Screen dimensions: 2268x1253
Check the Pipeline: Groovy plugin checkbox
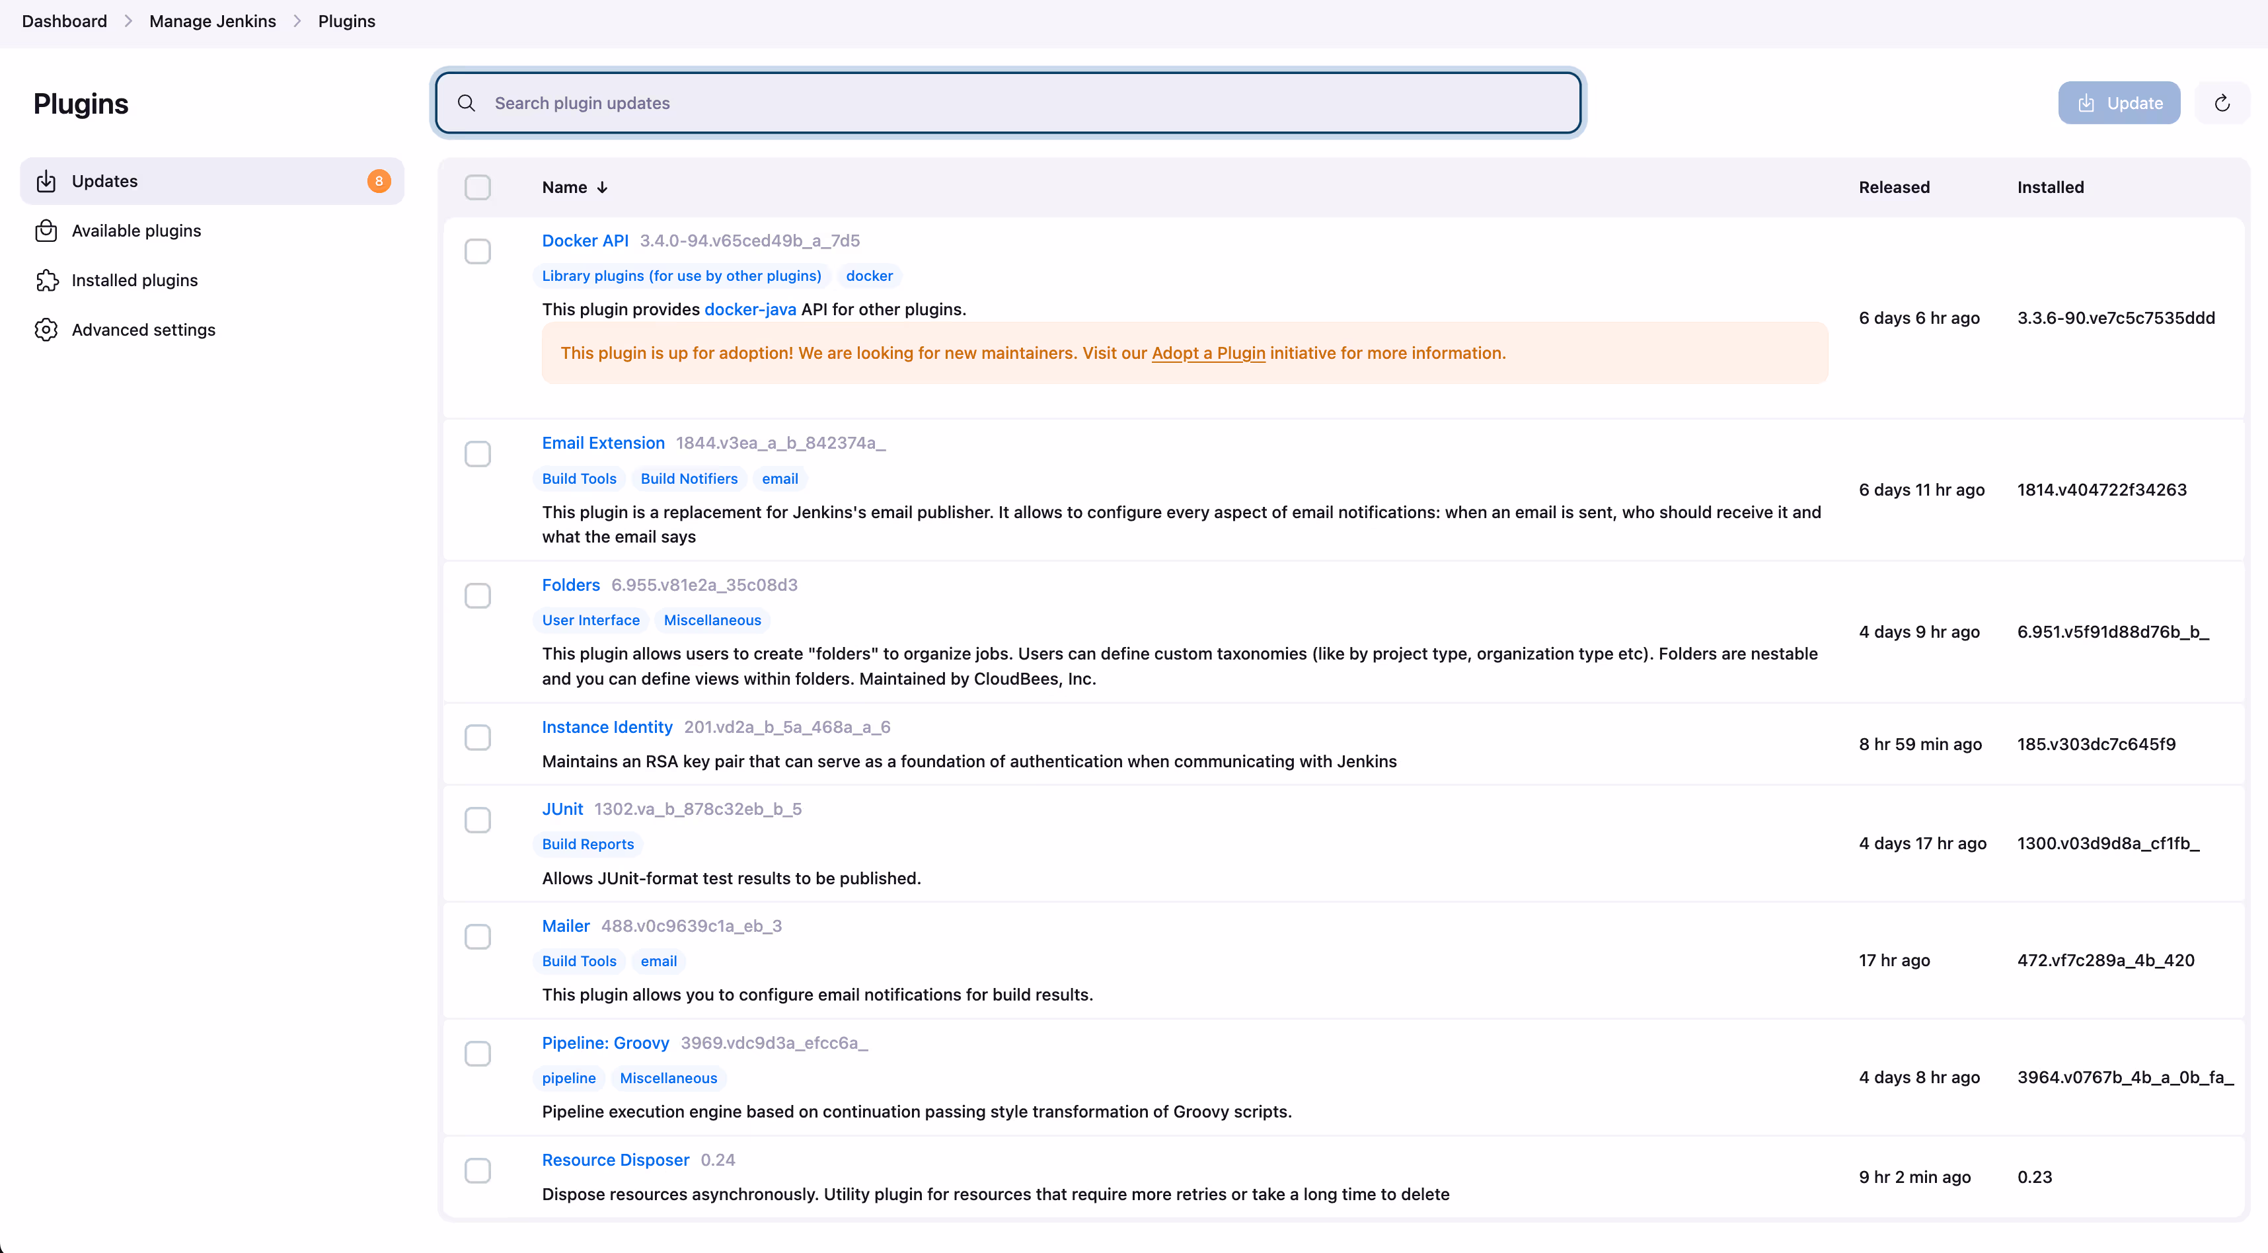pos(477,1054)
